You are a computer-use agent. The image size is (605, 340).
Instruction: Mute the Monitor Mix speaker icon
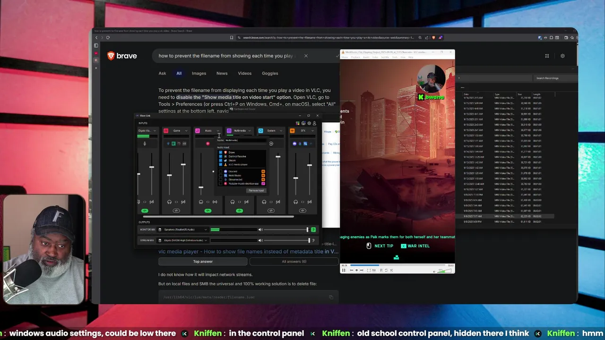[x=260, y=229]
